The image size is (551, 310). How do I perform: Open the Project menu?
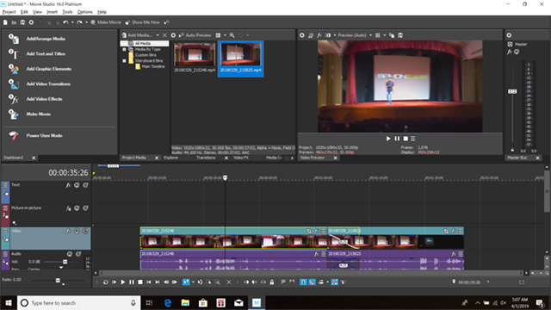coord(9,12)
